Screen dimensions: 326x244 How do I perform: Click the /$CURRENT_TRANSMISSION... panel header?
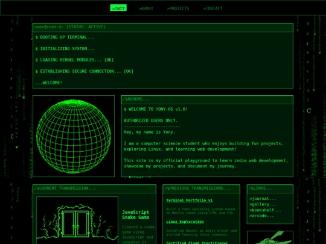94,189
